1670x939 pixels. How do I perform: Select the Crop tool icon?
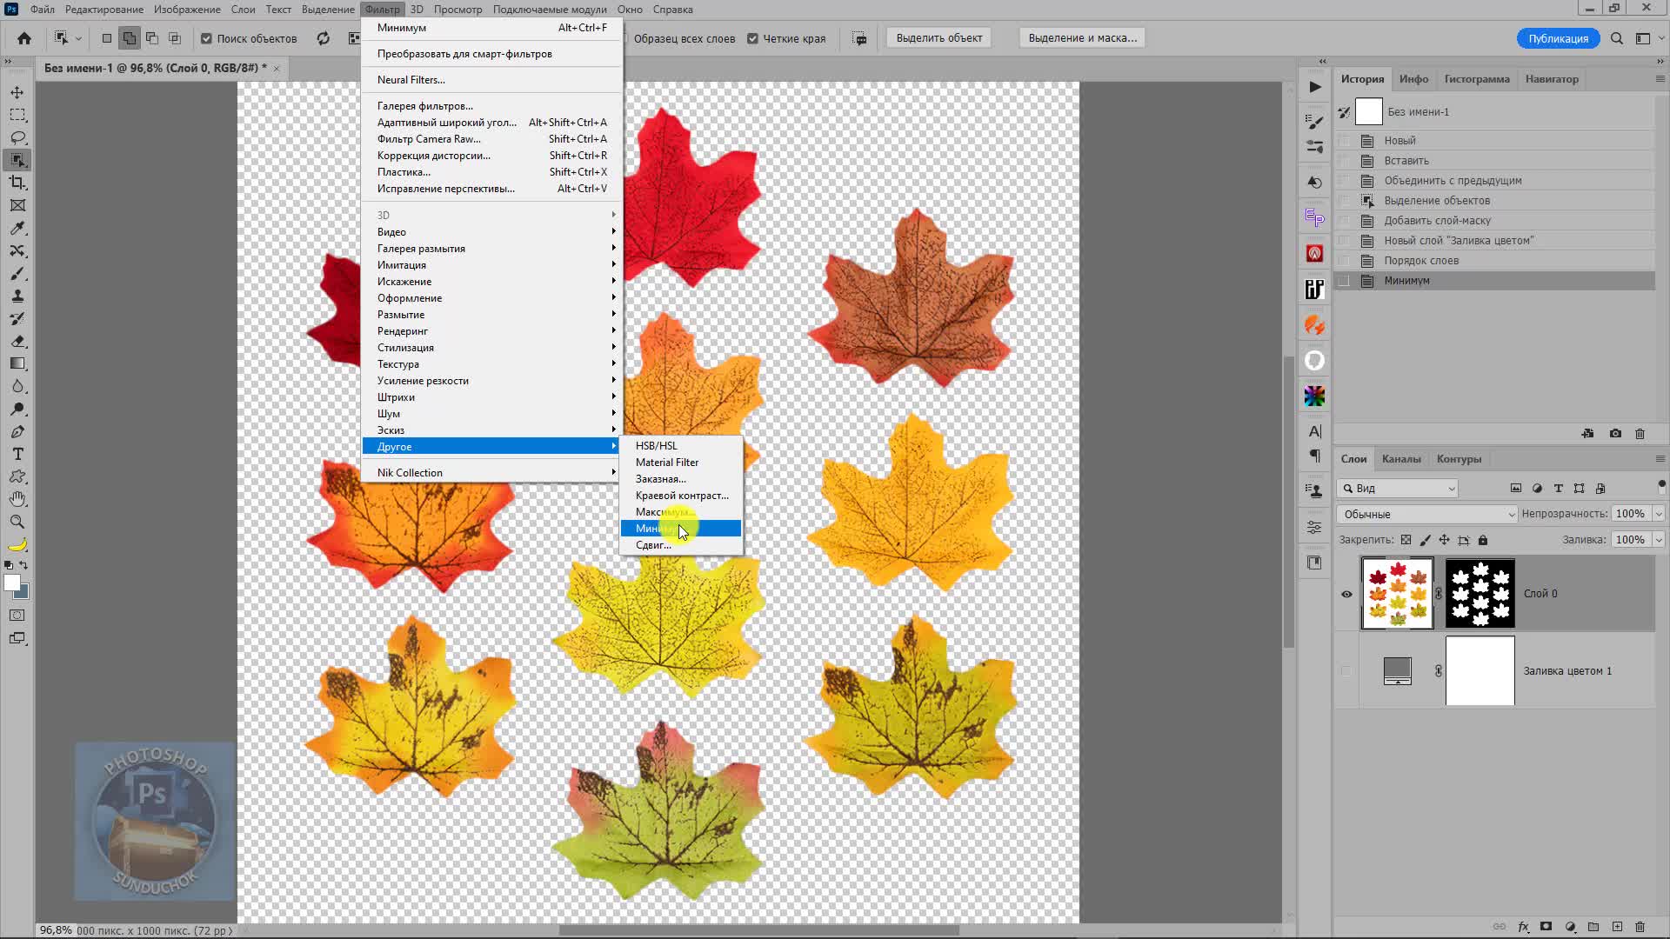click(17, 181)
